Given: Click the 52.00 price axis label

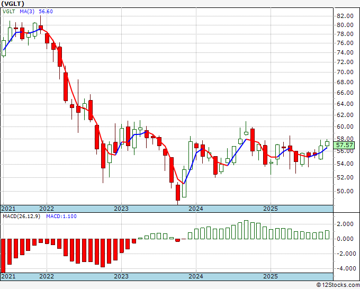Looking at the screenshot, I should pyautogui.click(x=345, y=177).
